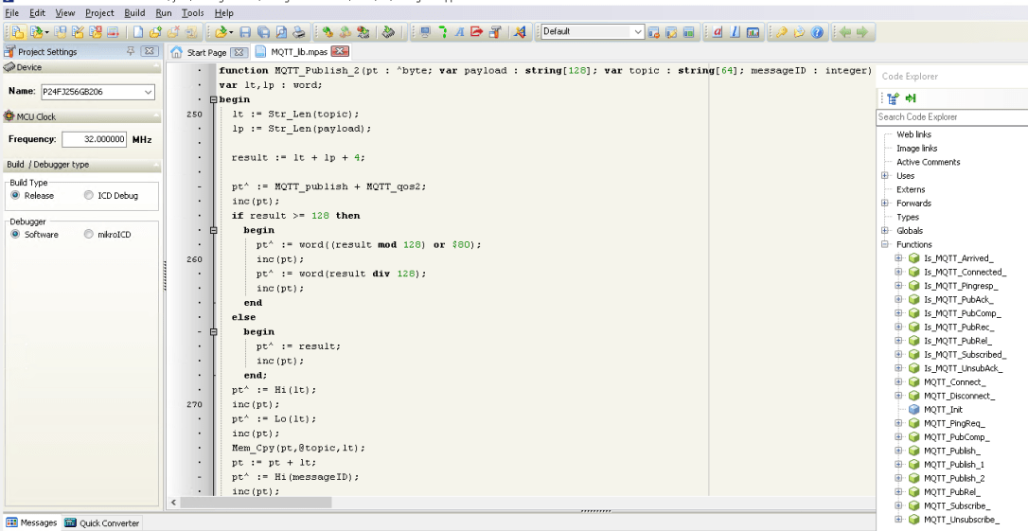Select the Release build type
1028x531 pixels.
click(15, 195)
